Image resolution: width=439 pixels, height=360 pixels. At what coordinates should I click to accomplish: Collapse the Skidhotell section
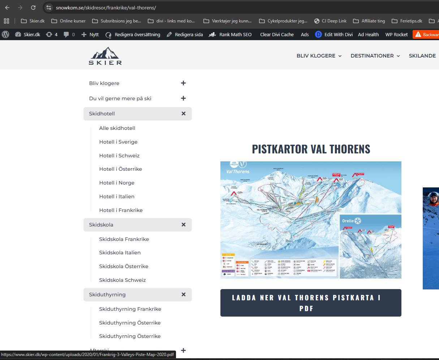183,114
